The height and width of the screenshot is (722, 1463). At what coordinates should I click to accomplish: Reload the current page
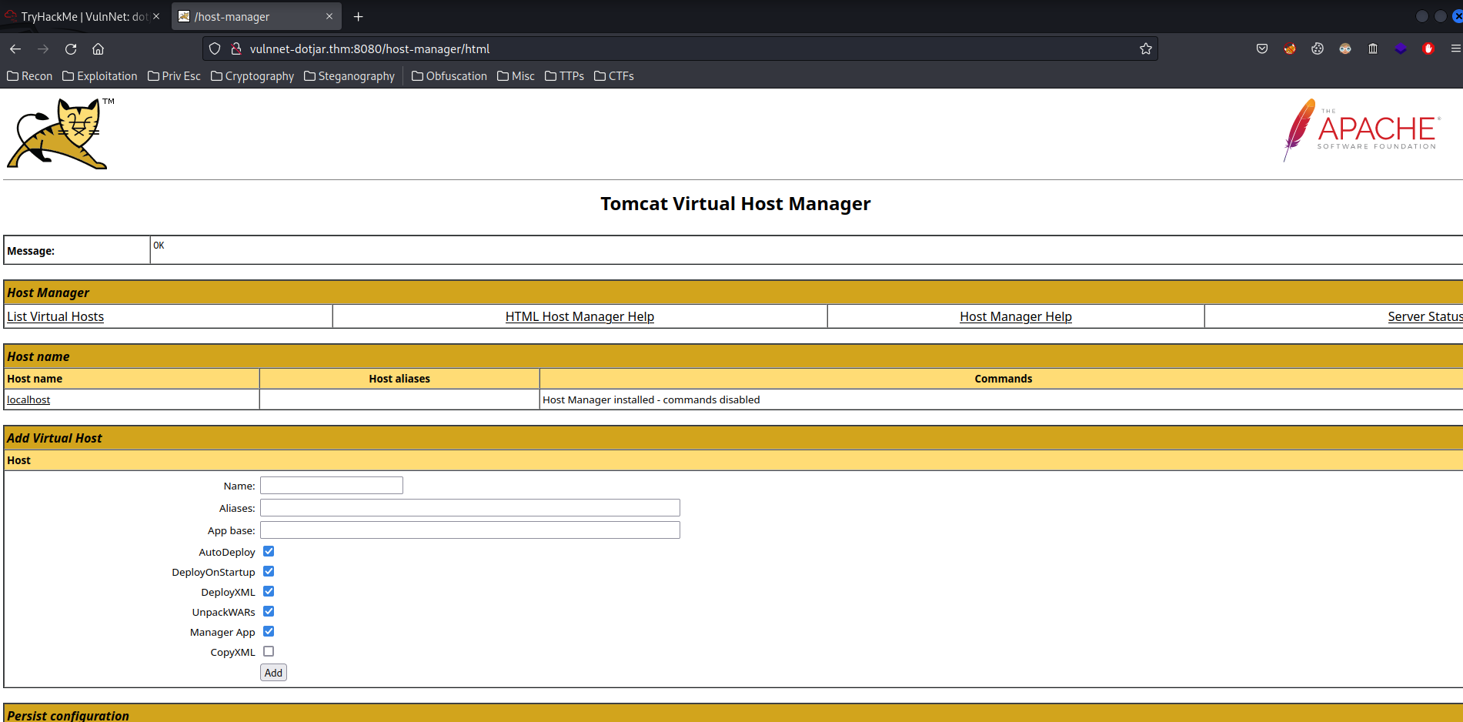coord(71,49)
